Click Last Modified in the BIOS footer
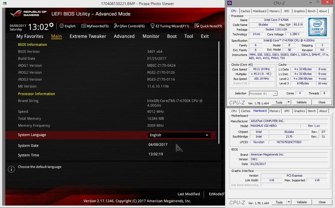 click(x=189, y=194)
